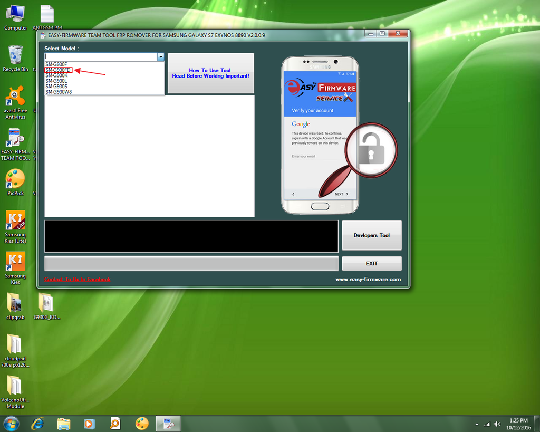
Task: Launch Internet Explorer from the taskbar
Action: pos(37,424)
